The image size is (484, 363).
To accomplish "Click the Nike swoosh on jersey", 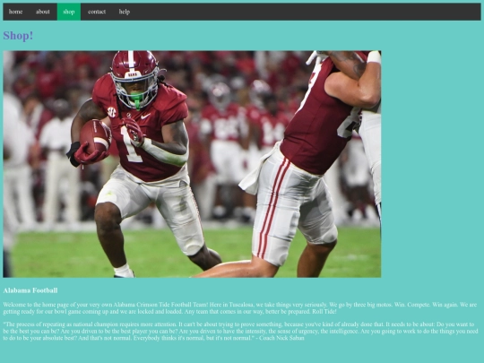I will tap(145, 117).
